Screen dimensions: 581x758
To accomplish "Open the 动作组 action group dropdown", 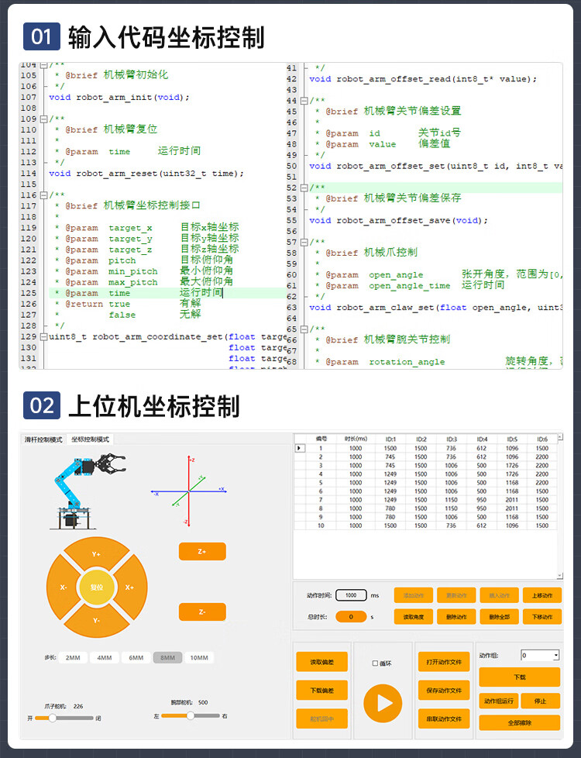I will [x=555, y=656].
